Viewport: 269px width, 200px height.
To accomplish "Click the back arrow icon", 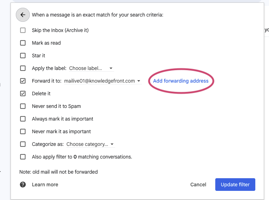I will tap(23, 15).
